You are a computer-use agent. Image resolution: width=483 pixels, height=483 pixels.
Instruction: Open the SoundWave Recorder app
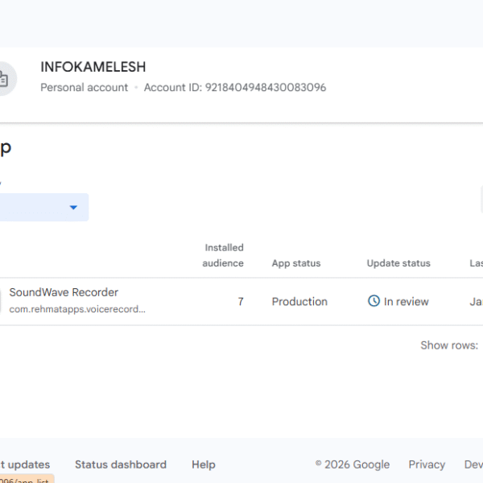[x=64, y=292]
